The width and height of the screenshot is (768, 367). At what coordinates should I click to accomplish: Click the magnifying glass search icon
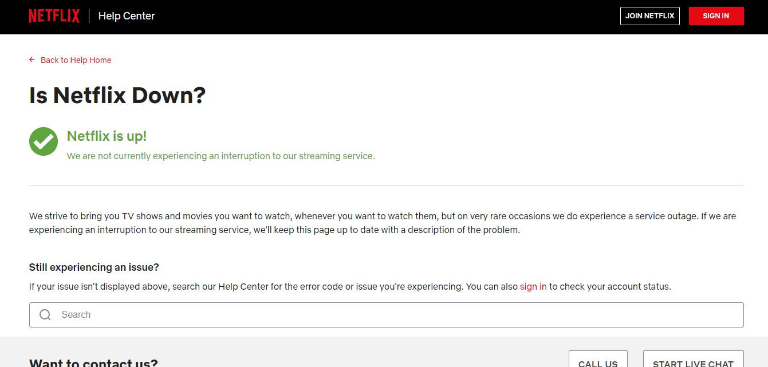point(45,314)
